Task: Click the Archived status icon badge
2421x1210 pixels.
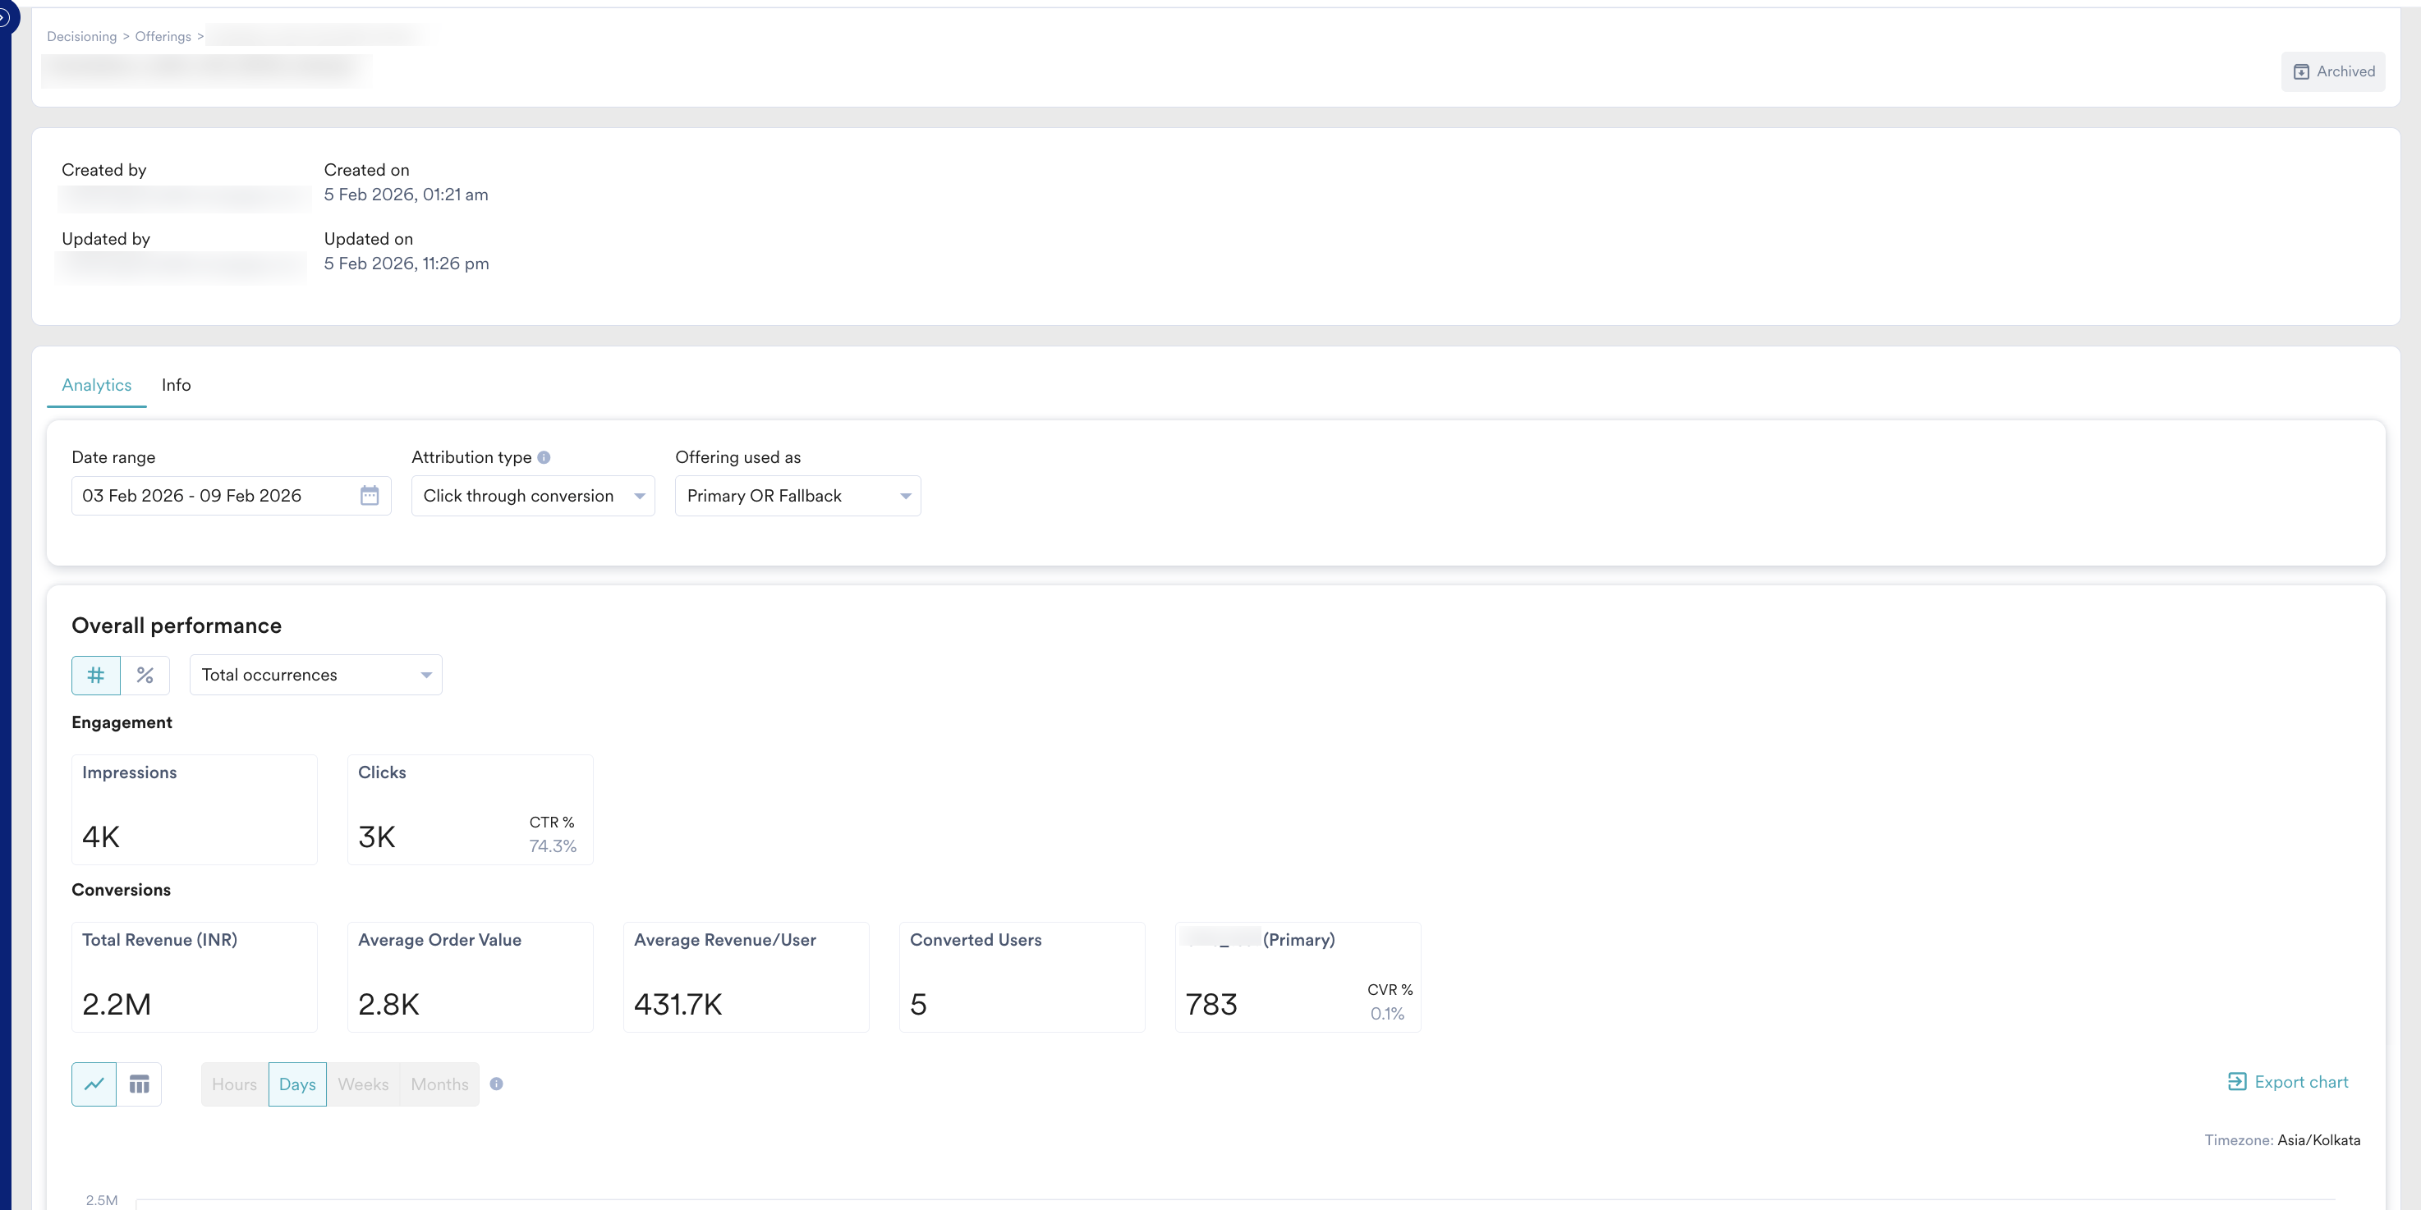Action: click(2303, 71)
